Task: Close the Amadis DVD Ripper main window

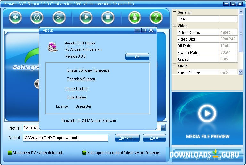Action: pos(240,4)
